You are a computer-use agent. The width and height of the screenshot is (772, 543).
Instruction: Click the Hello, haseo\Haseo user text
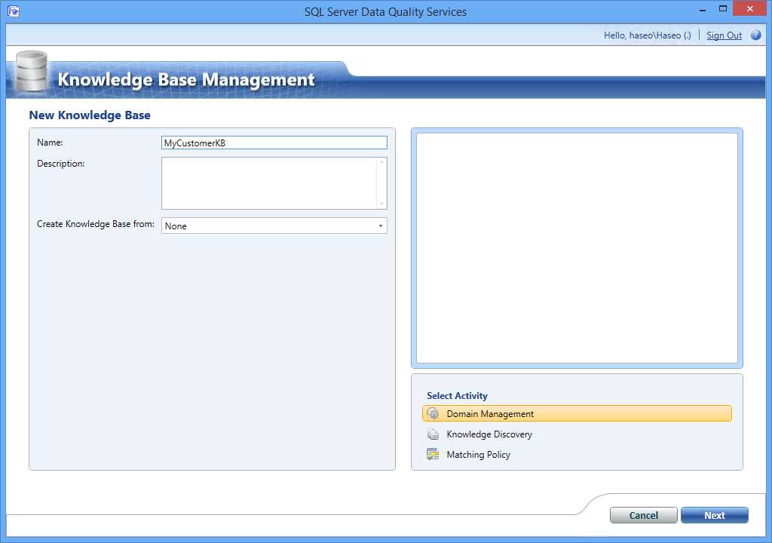pos(648,35)
